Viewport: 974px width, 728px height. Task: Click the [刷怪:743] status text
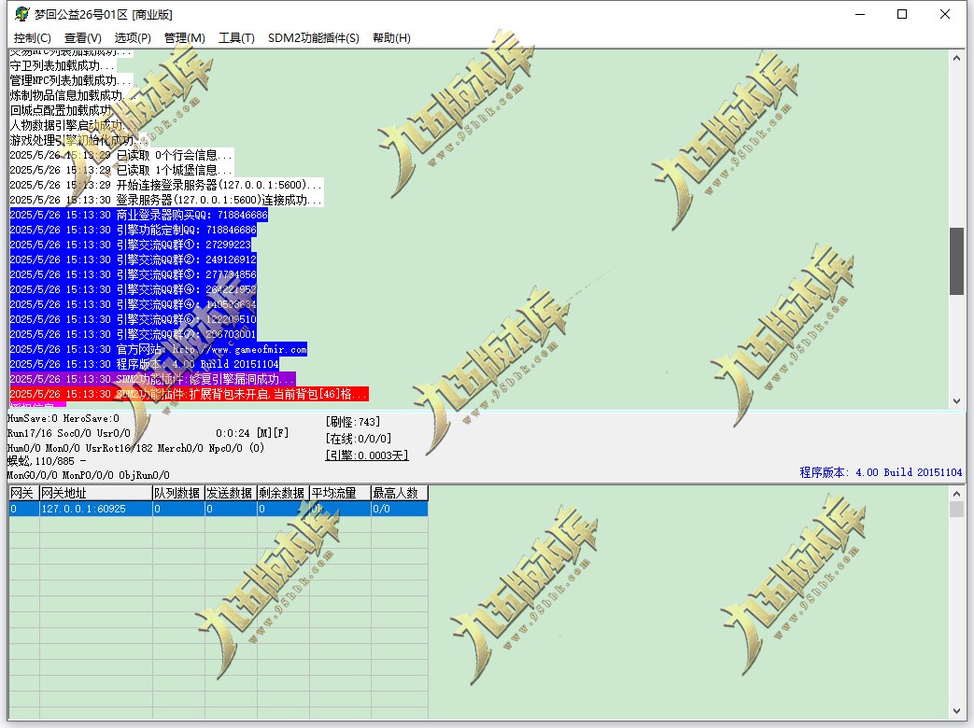[352, 422]
